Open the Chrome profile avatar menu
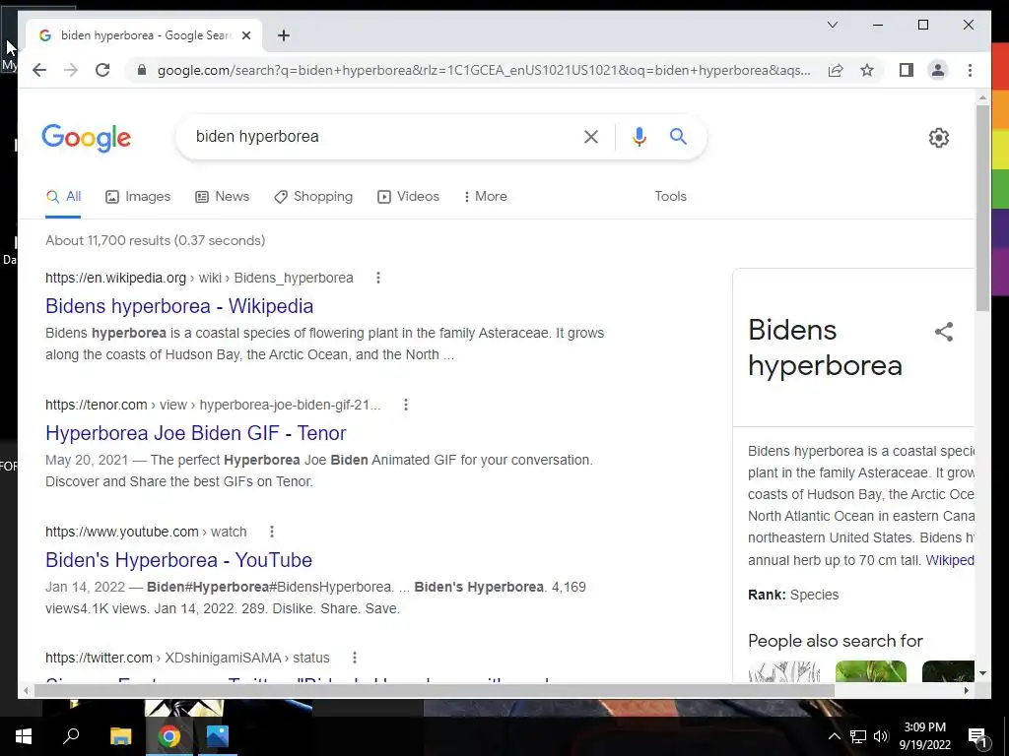Viewport: 1009px width, 756px height. tap(938, 70)
